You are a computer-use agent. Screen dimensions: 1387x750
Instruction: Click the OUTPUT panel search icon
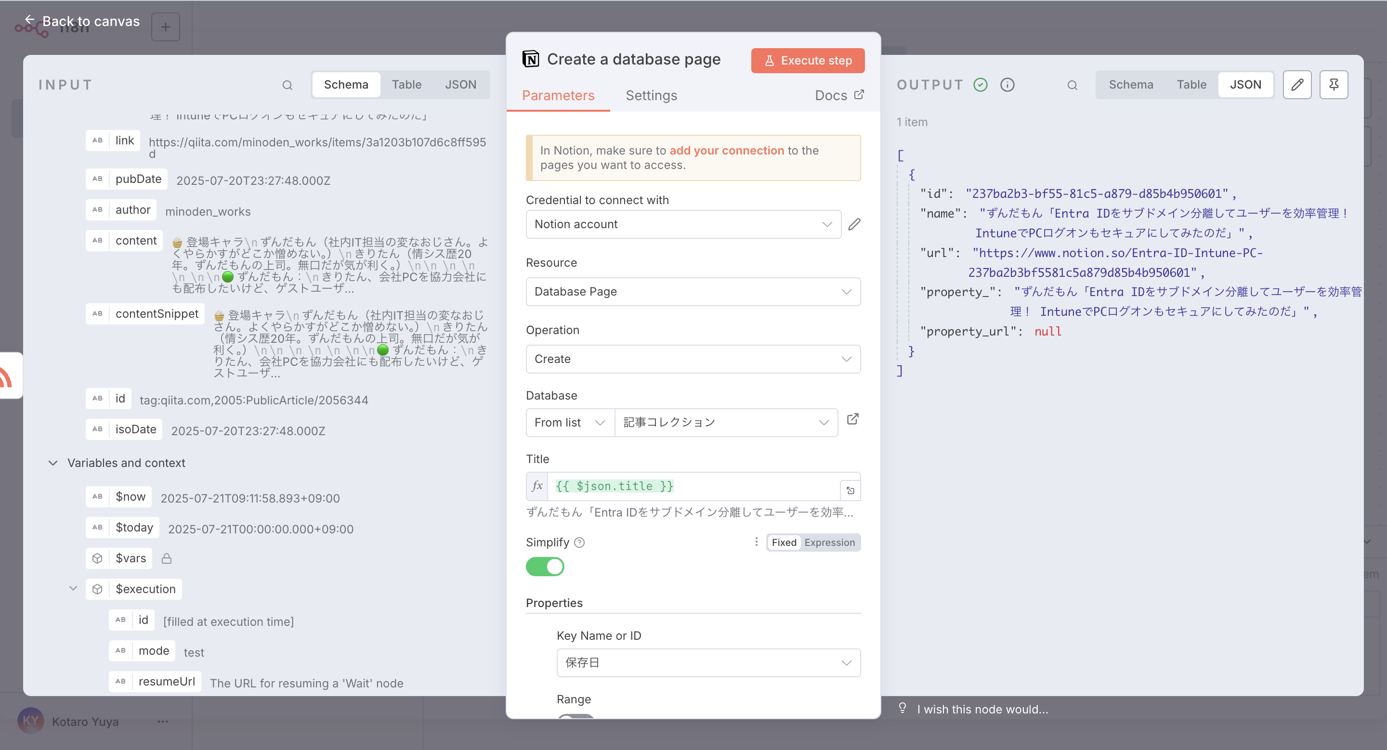click(1072, 85)
